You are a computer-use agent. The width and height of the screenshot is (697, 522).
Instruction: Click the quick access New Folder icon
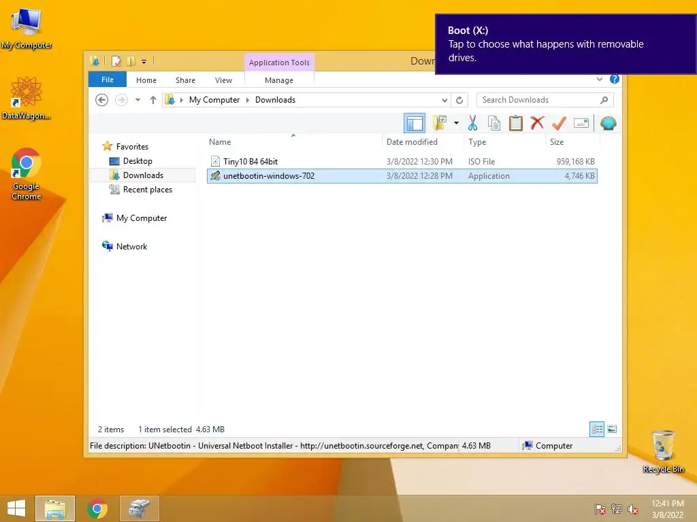[131, 61]
